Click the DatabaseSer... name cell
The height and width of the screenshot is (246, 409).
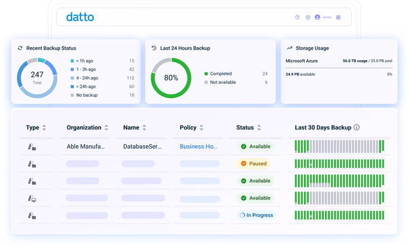[142, 147]
